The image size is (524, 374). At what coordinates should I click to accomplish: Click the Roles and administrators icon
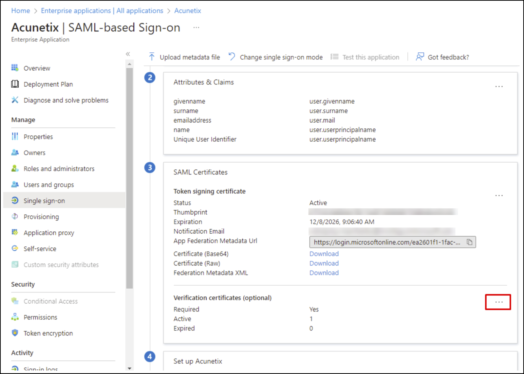tap(15, 168)
